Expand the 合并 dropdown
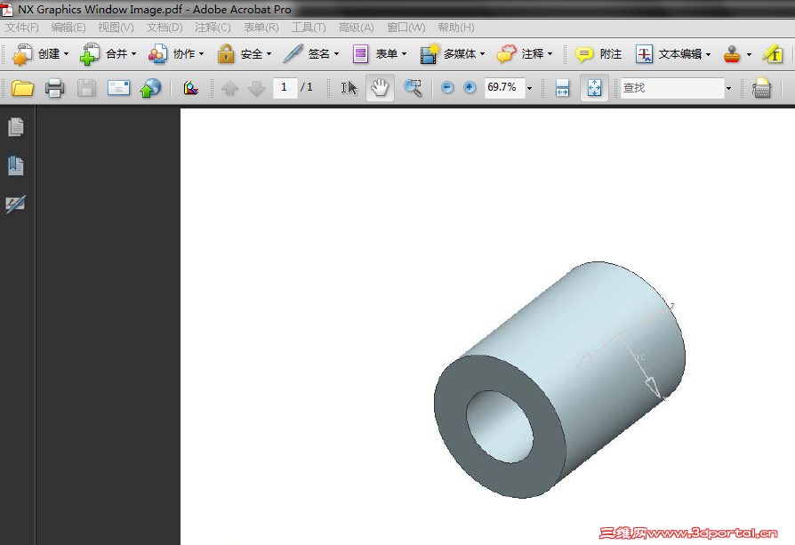 [134, 54]
